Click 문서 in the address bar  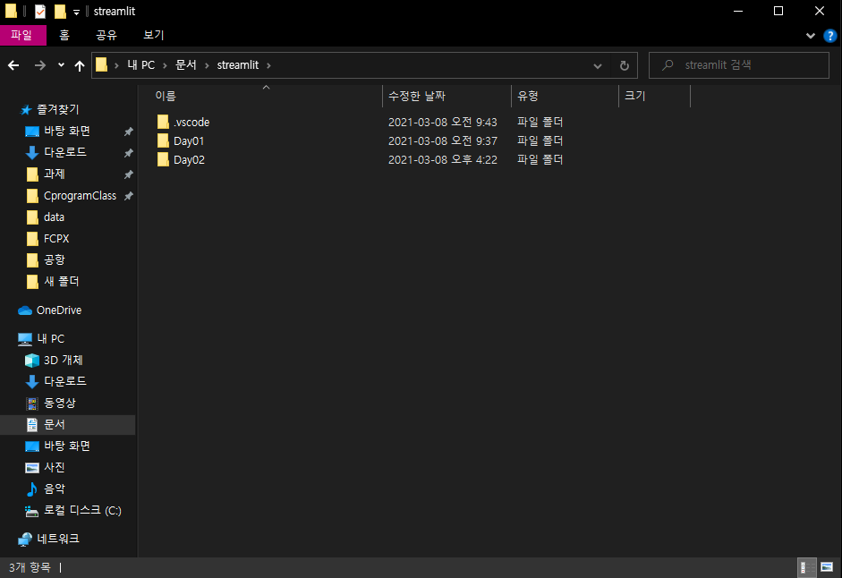tap(186, 65)
